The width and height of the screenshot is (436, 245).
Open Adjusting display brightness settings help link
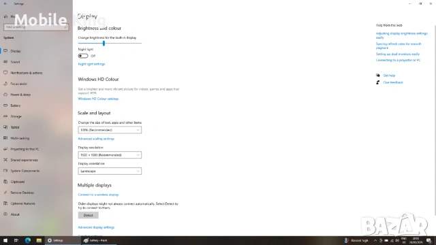point(401,35)
